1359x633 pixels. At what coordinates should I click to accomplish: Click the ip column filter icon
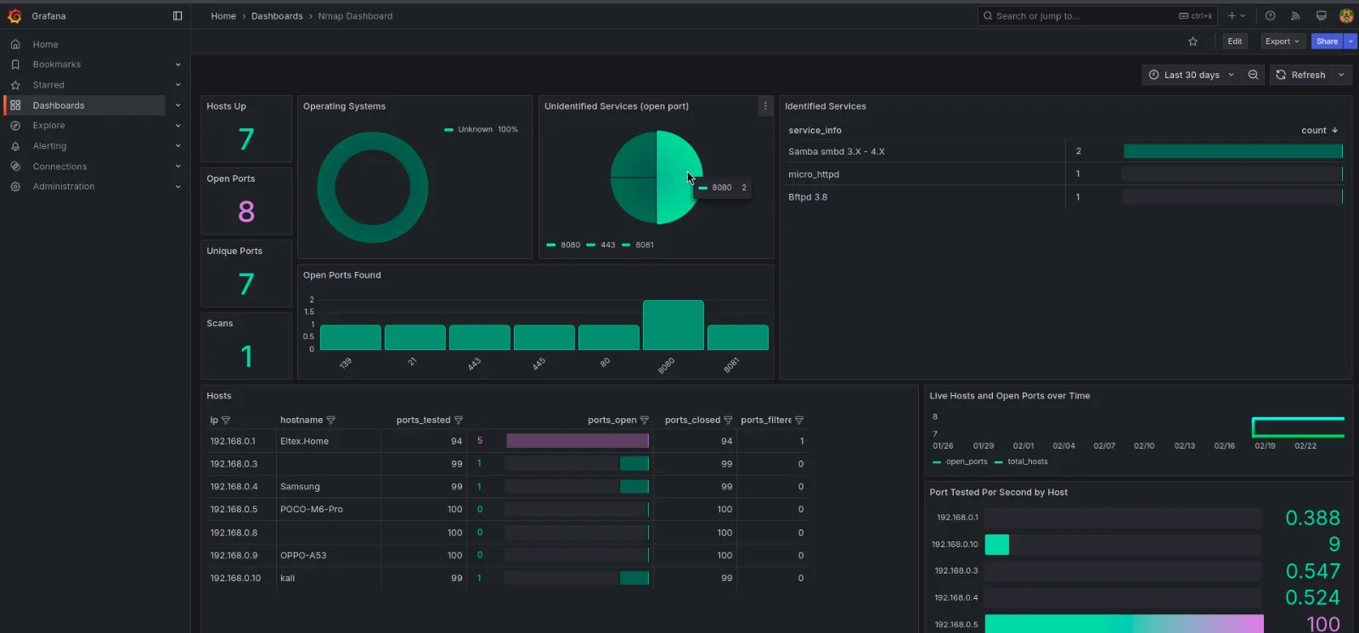tap(226, 421)
